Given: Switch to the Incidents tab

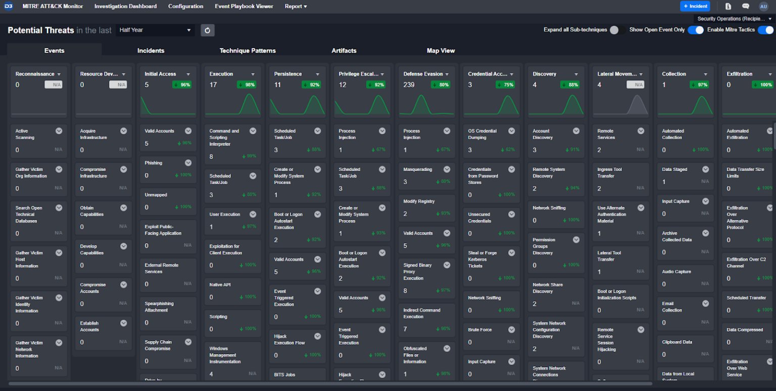Looking at the screenshot, I should tap(150, 50).
